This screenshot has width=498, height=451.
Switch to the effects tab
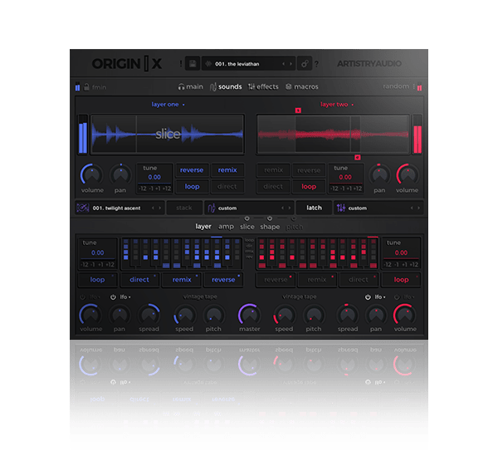(264, 86)
